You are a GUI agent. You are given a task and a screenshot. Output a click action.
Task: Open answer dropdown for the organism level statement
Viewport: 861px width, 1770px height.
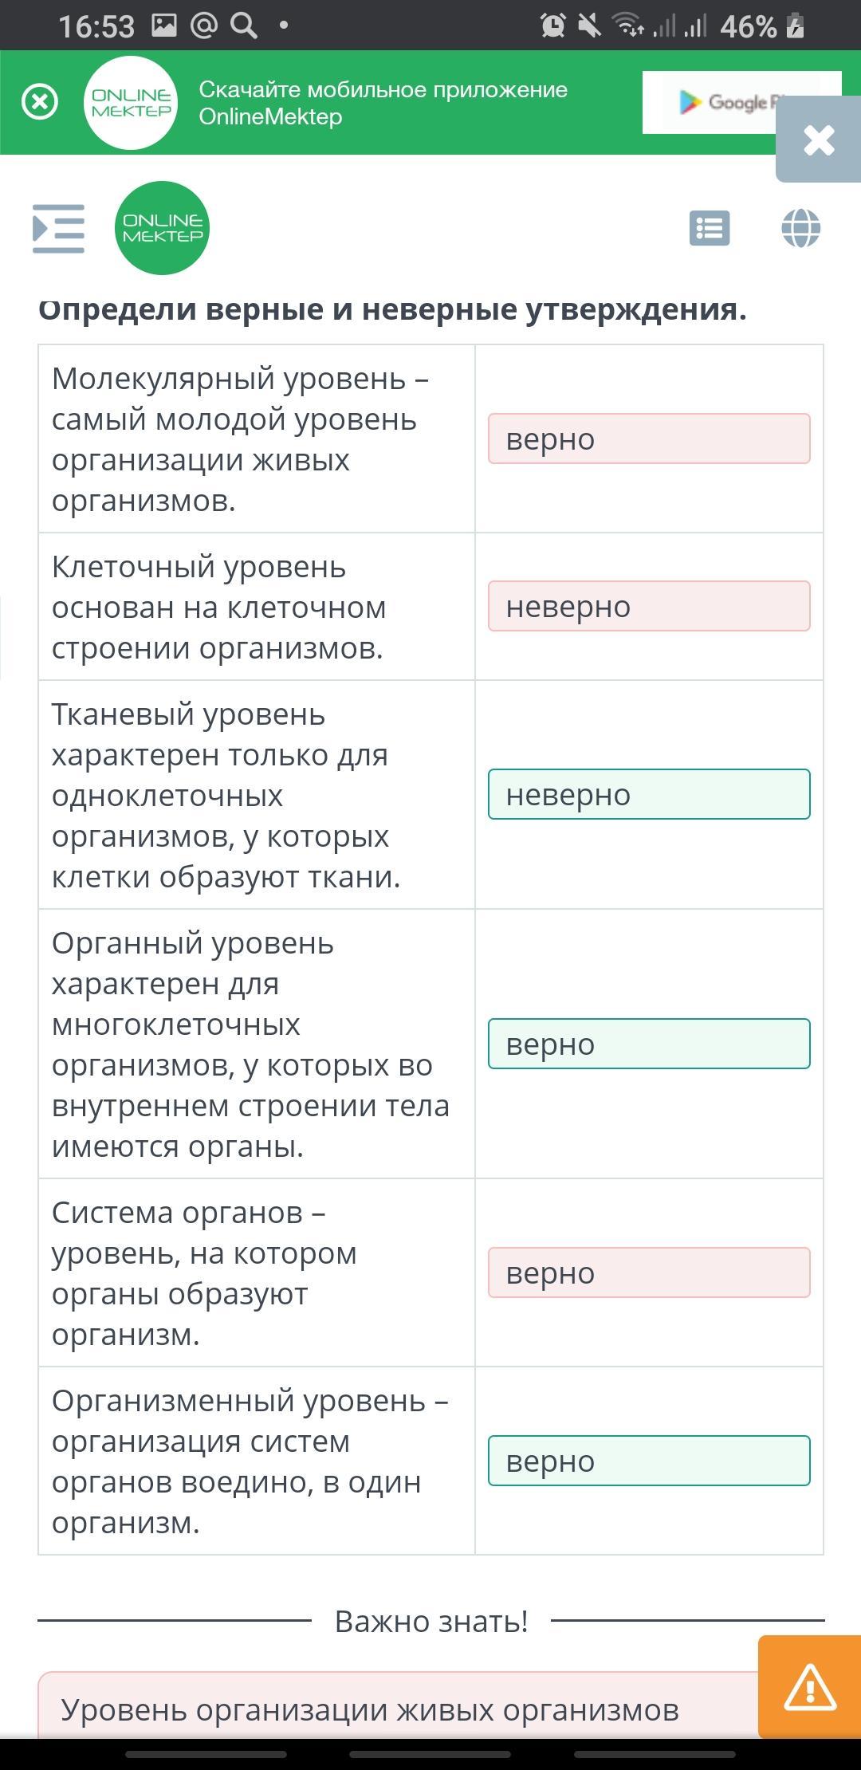point(649,1461)
